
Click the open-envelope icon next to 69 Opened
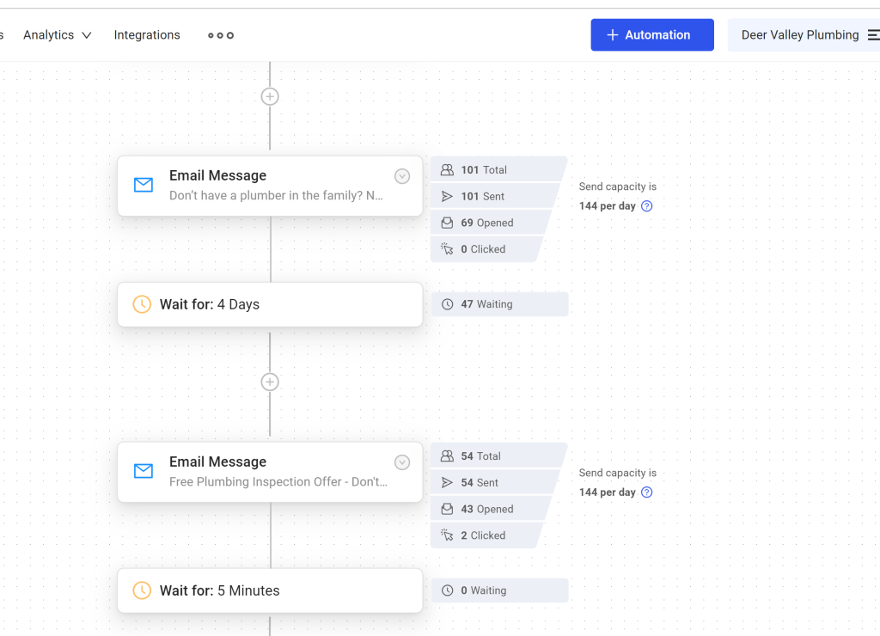coord(447,223)
